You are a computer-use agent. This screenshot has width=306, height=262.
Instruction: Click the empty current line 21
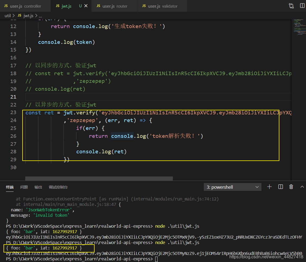(x=158, y=97)
